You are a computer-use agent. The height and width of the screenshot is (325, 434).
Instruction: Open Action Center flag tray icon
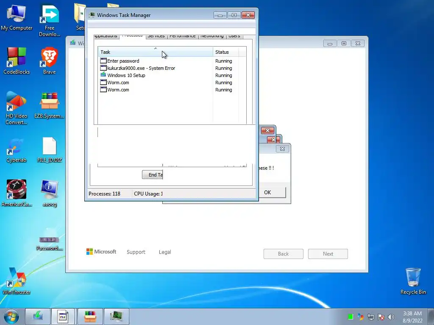pyautogui.click(x=381, y=317)
